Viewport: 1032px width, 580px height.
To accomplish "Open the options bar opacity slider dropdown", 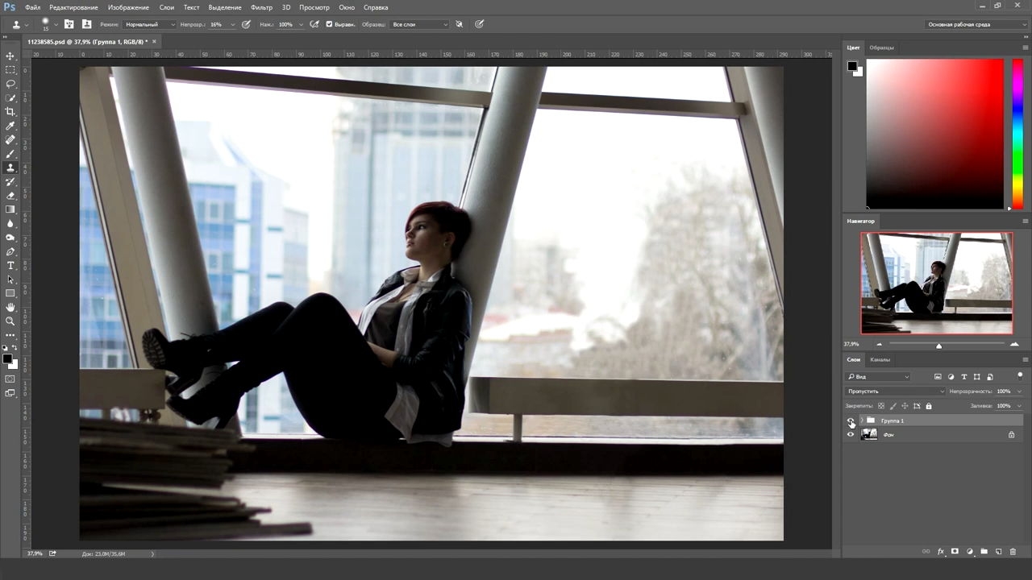I will pos(233,24).
